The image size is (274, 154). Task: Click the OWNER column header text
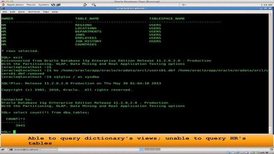pyautogui.click(x=7, y=18)
